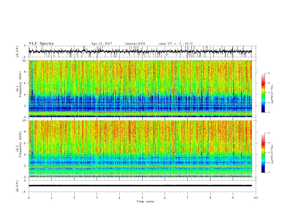This screenshot has width=288, height=222.
Task: Click time axis tick label "3"
Action: coord(97,198)
